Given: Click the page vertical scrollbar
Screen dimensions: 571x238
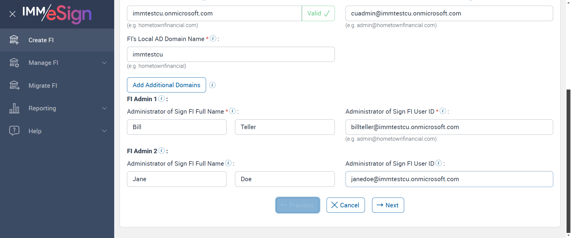Looking at the screenshot, I should tap(568, 161).
